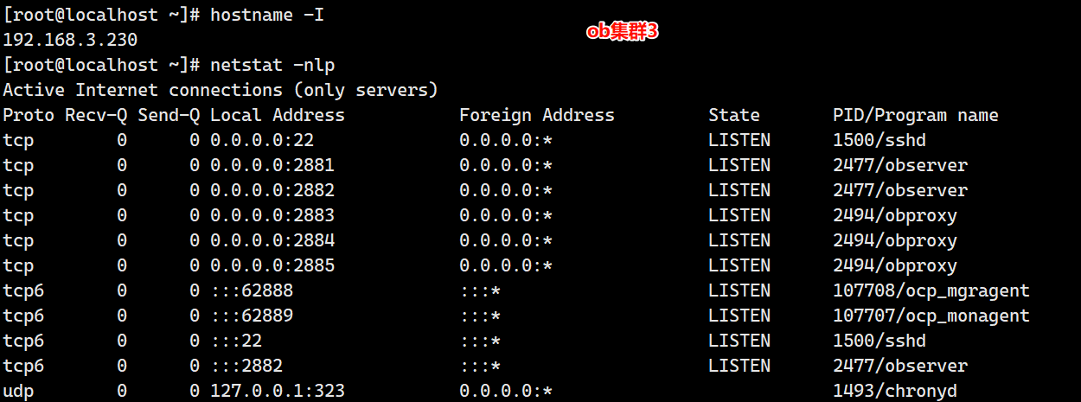Image resolution: width=1081 pixels, height=402 pixels.
Task: Click the 'udp' protocol text
Action: [18, 391]
